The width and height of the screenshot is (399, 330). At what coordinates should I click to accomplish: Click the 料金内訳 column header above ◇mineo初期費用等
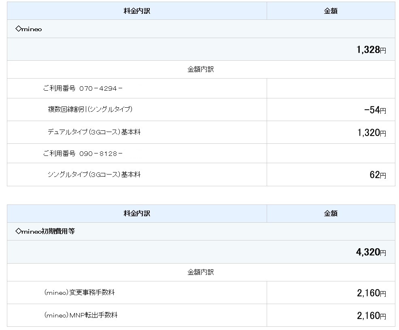pyautogui.click(x=137, y=213)
